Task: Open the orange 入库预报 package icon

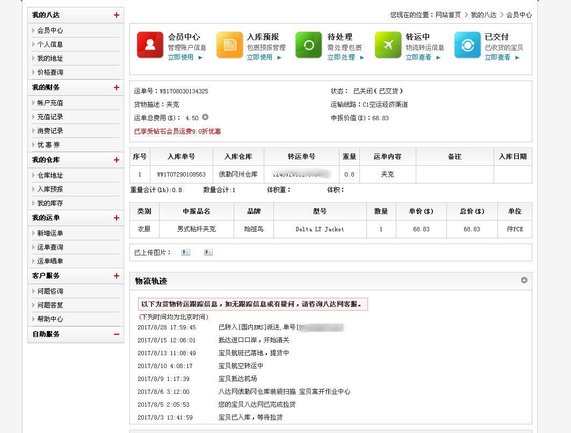Action: click(229, 45)
